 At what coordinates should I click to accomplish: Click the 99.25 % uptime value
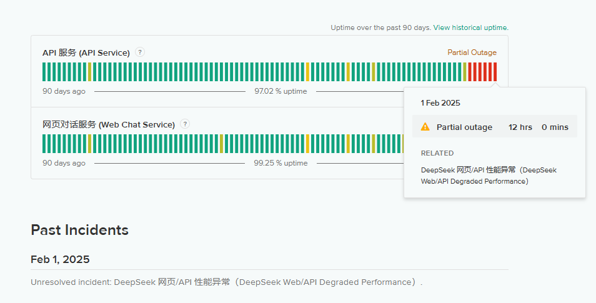281,163
